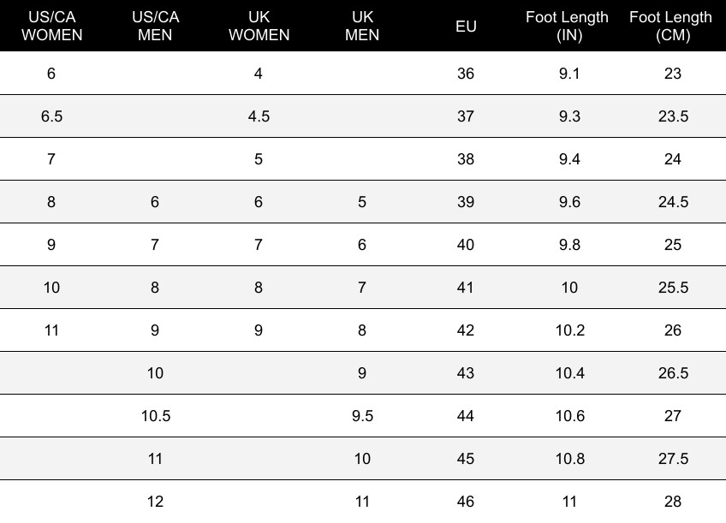This screenshot has width=726, height=523.
Task: Click the EU size 38 cell
Action: (466, 159)
